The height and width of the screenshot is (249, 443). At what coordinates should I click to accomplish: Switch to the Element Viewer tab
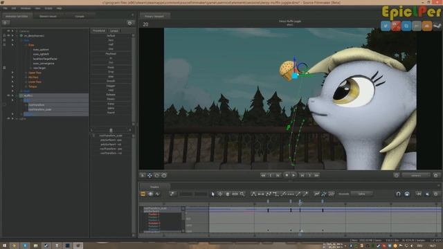[48, 17]
